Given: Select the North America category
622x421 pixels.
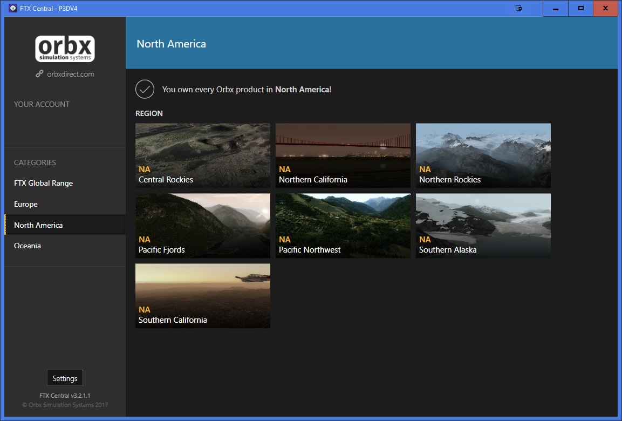Looking at the screenshot, I should pyautogui.click(x=65, y=225).
